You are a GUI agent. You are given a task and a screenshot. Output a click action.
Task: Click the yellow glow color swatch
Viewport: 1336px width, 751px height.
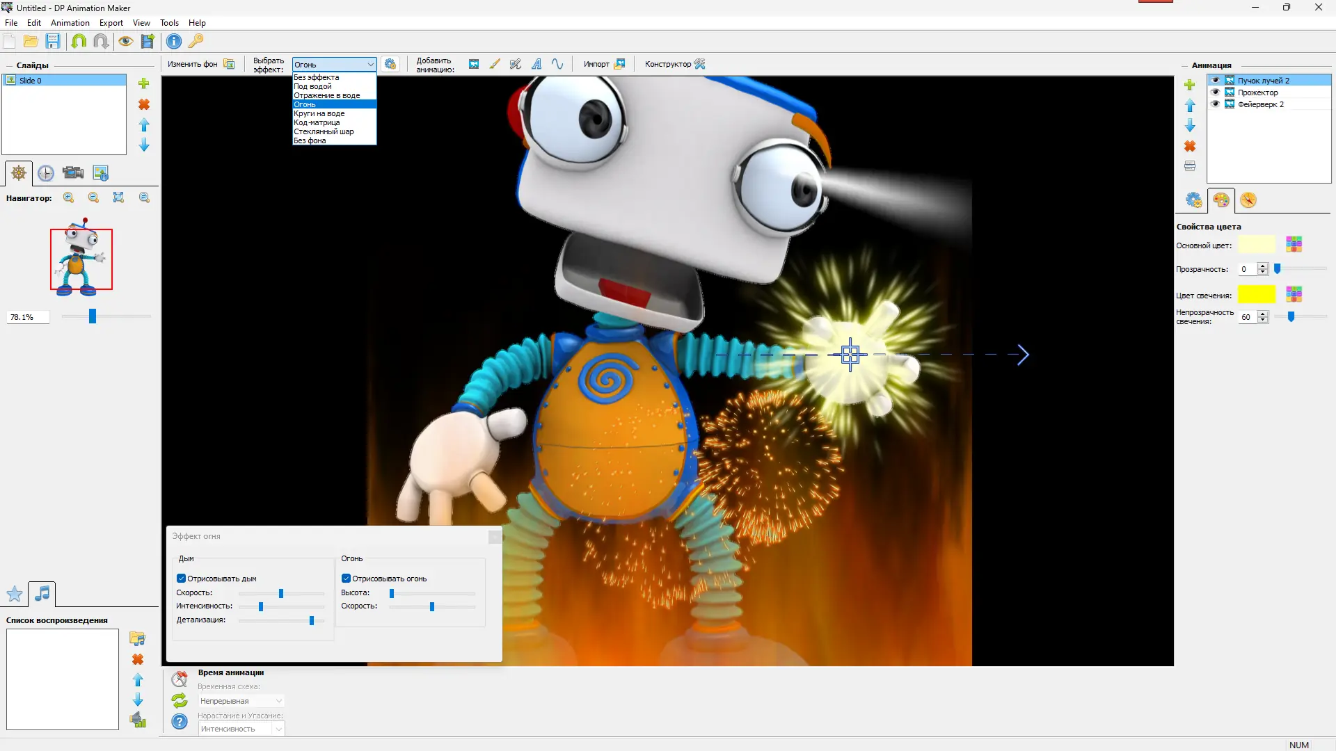coord(1256,294)
